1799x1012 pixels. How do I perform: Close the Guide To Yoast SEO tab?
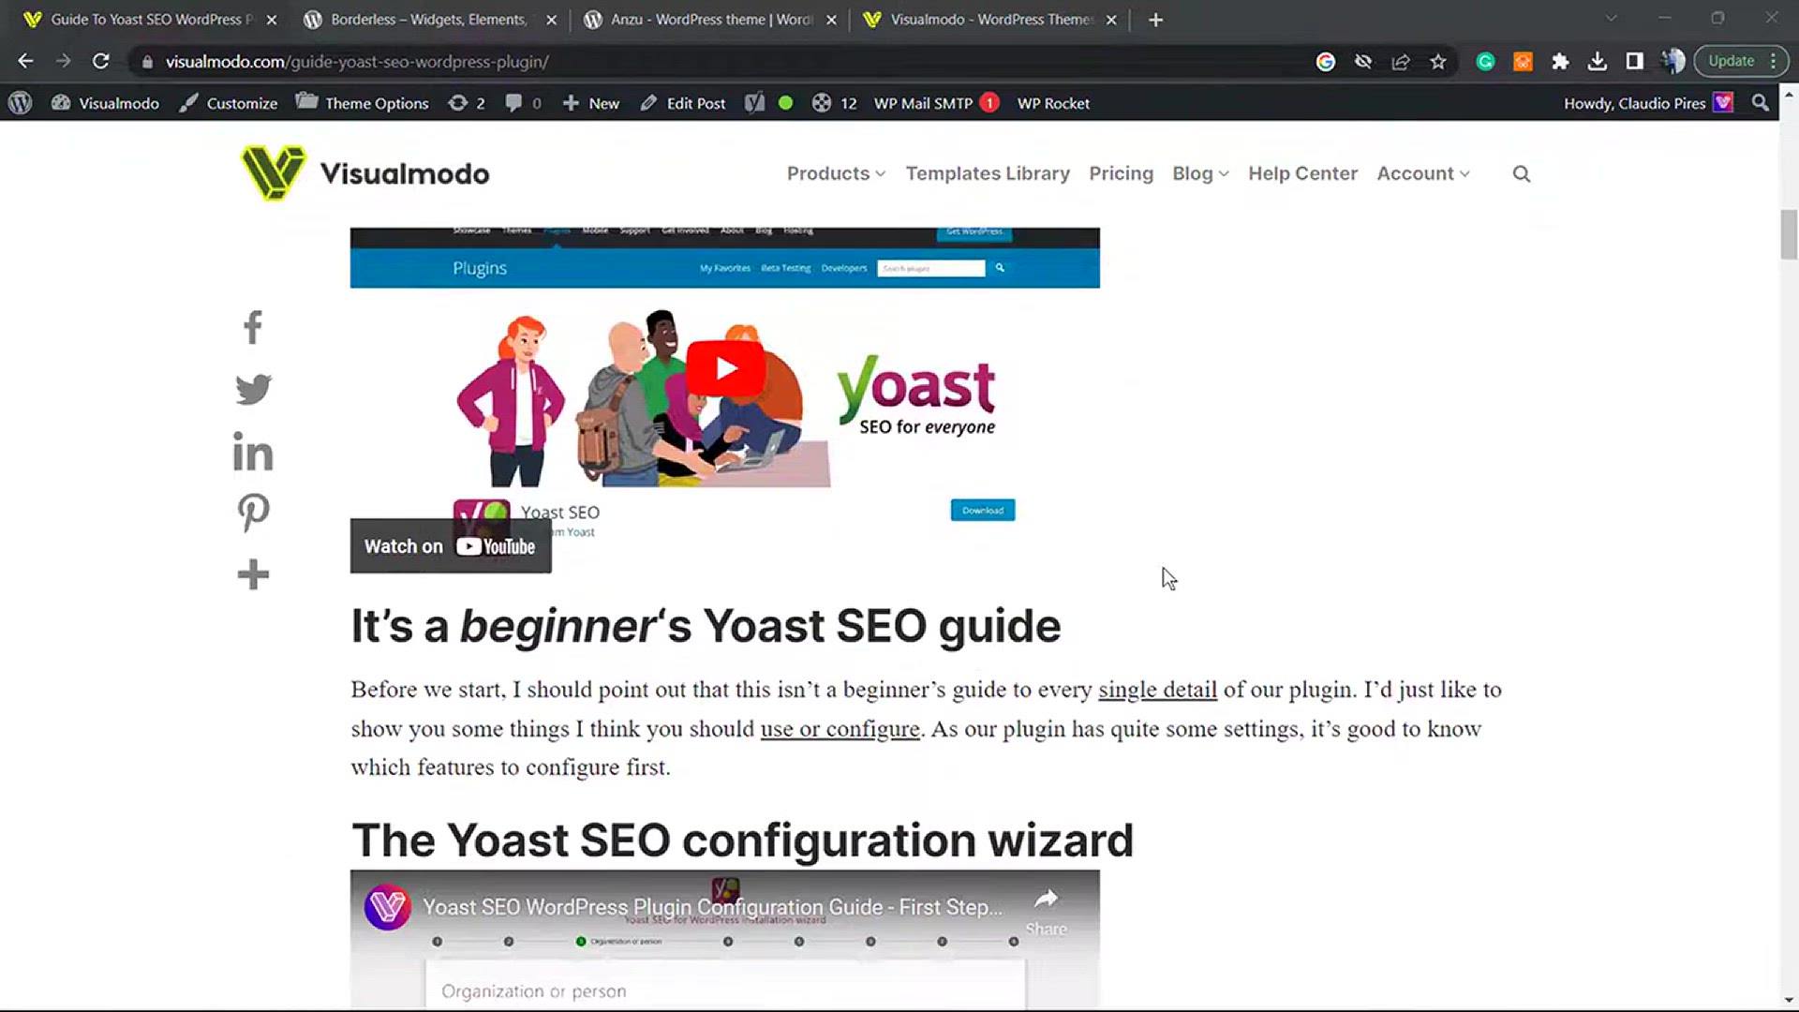[272, 20]
